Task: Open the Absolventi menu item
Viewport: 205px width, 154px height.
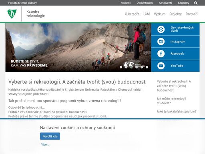Action: 165,3
